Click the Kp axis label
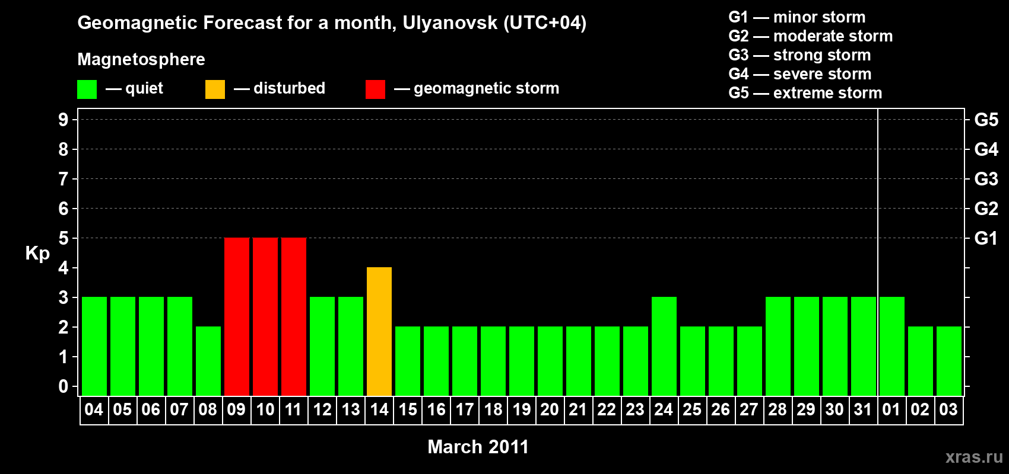This screenshot has height=474, width=1009. click(37, 254)
